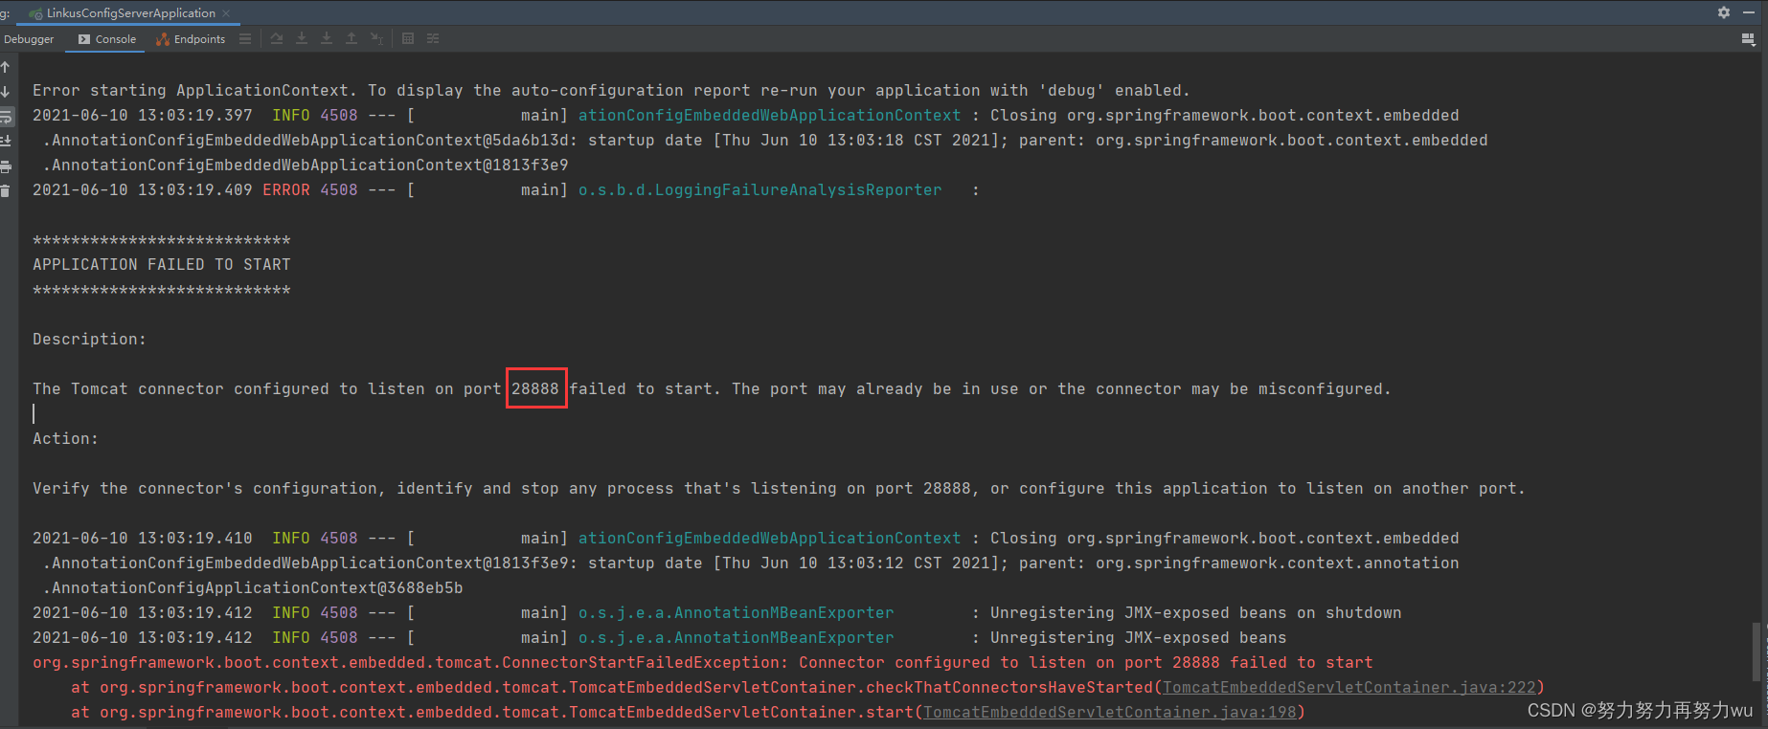Toggle scroll to end of console

[x=6, y=142]
